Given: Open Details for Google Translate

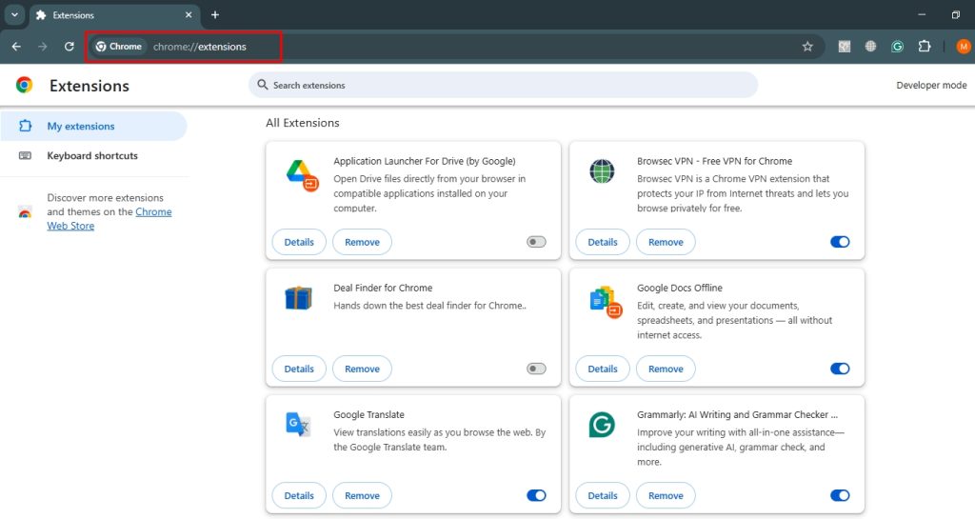Looking at the screenshot, I should [x=299, y=495].
